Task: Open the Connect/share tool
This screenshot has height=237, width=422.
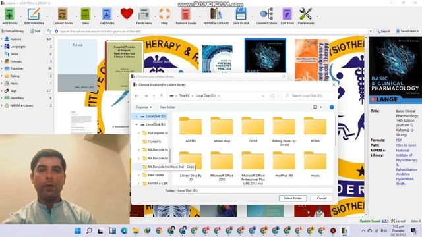Action: click(266, 14)
